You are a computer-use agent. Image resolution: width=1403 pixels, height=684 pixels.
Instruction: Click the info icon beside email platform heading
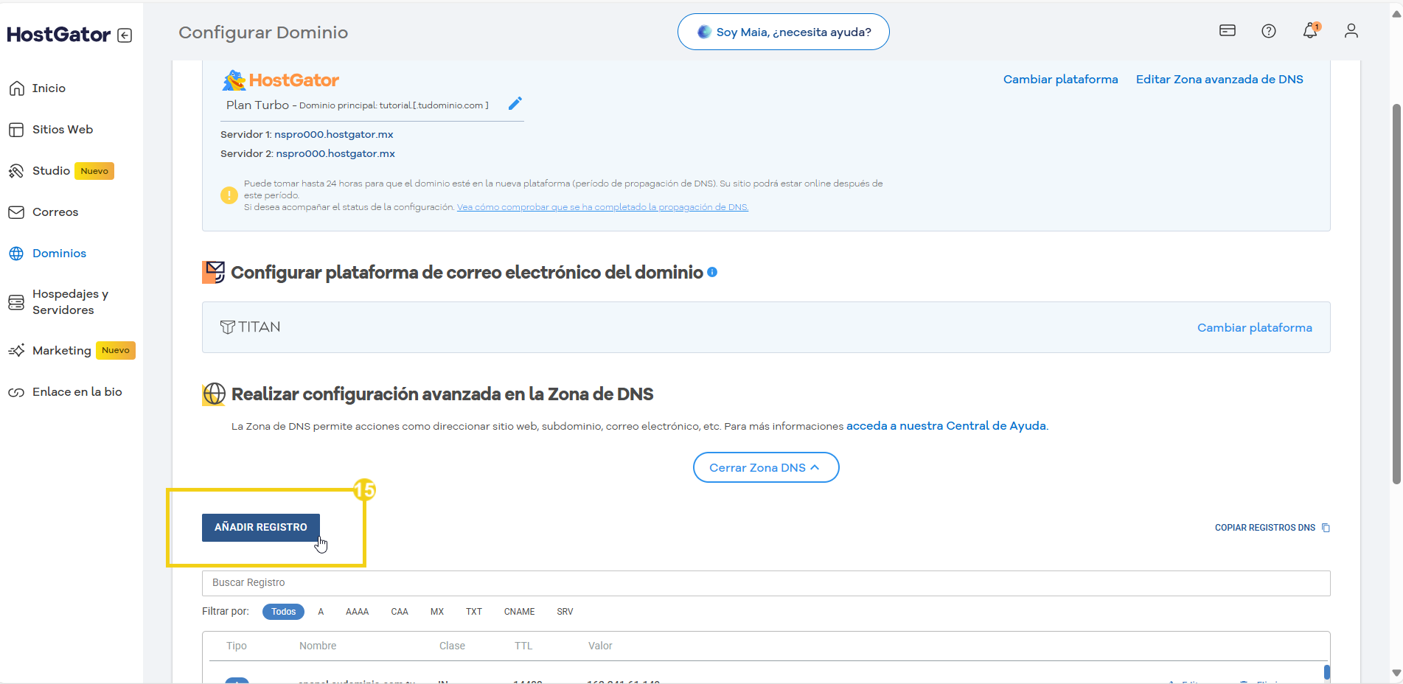pyautogui.click(x=712, y=272)
